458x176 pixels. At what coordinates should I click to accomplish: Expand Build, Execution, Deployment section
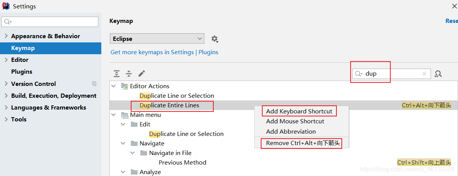pyautogui.click(x=6, y=96)
